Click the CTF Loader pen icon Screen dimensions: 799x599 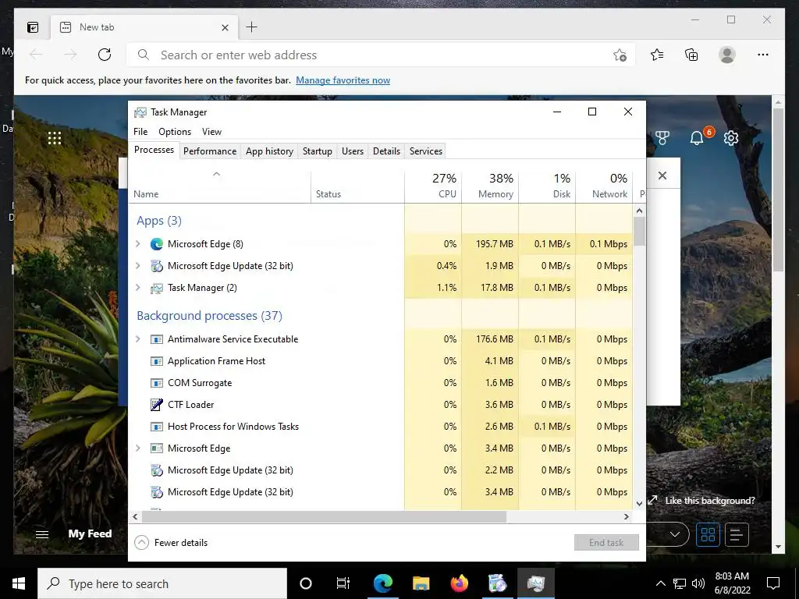(x=156, y=405)
